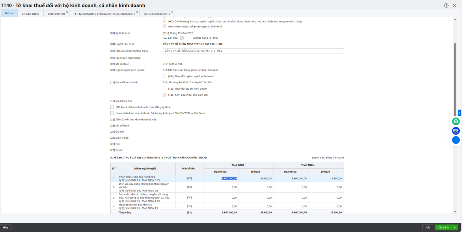The height and width of the screenshot is (232, 462).
Task: Click the [05] Tên cửa hàng input field
Action: tap(253, 51)
